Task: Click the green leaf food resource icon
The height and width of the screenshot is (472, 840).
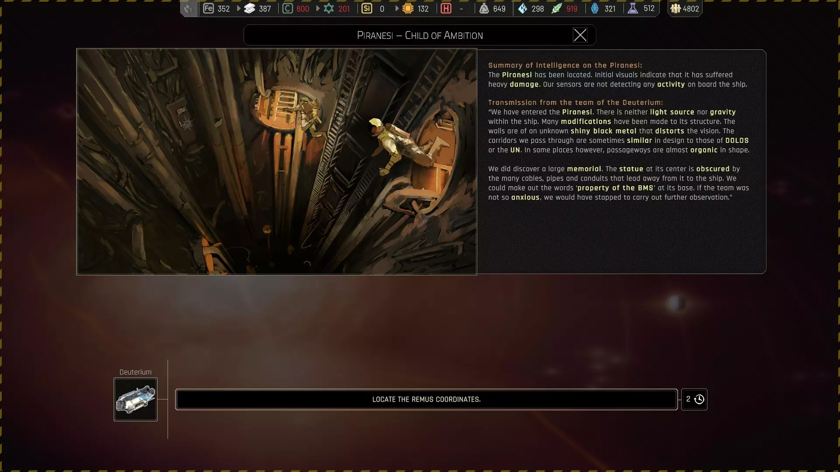Action: [x=556, y=8]
